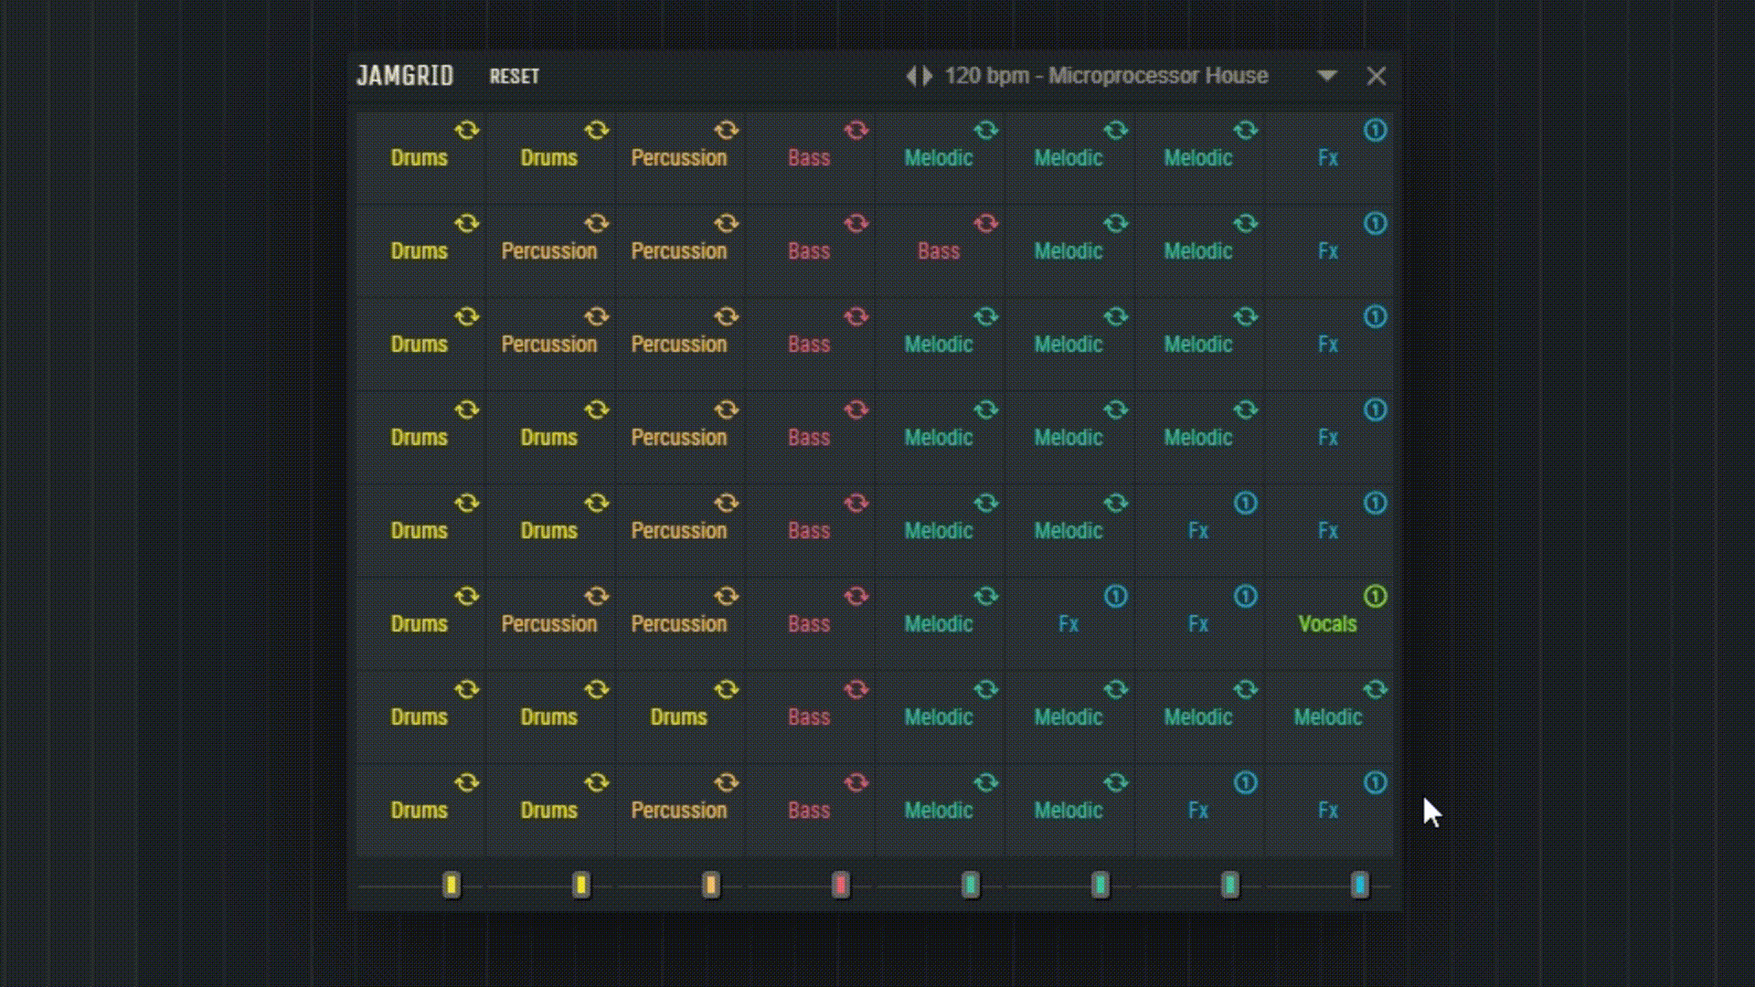Click the Drums cell in row 7 column 3
Image resolution: width=1755 pixels, height=987 pixels.
[x=678, y=716]
